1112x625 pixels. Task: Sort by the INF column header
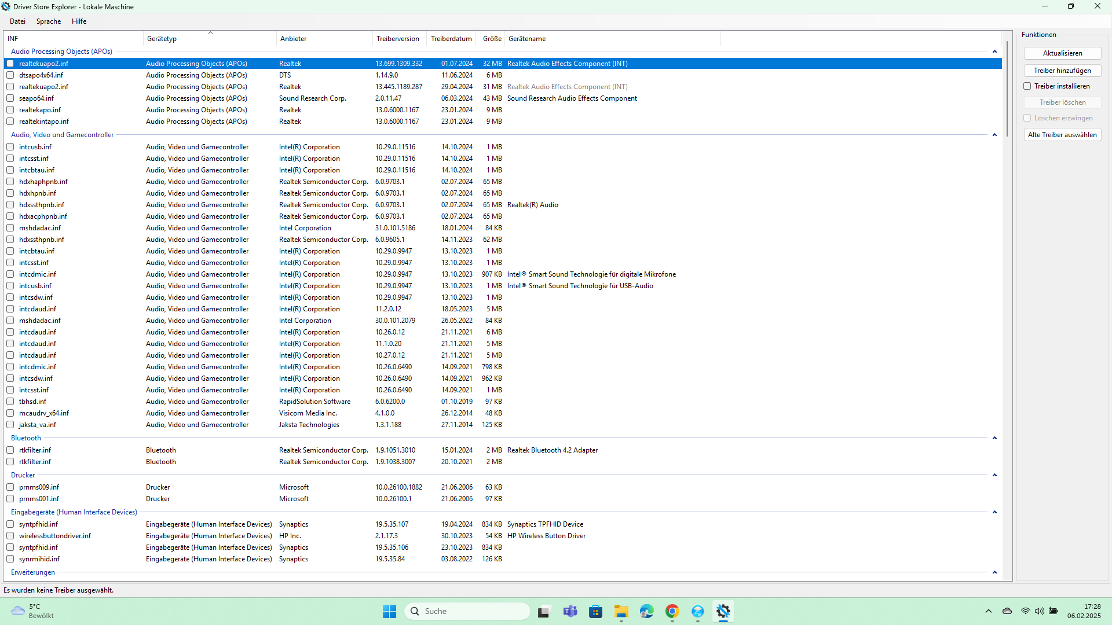point(74,39)
